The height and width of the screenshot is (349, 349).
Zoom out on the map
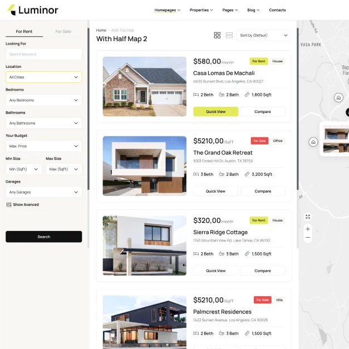tap(308, 238)
